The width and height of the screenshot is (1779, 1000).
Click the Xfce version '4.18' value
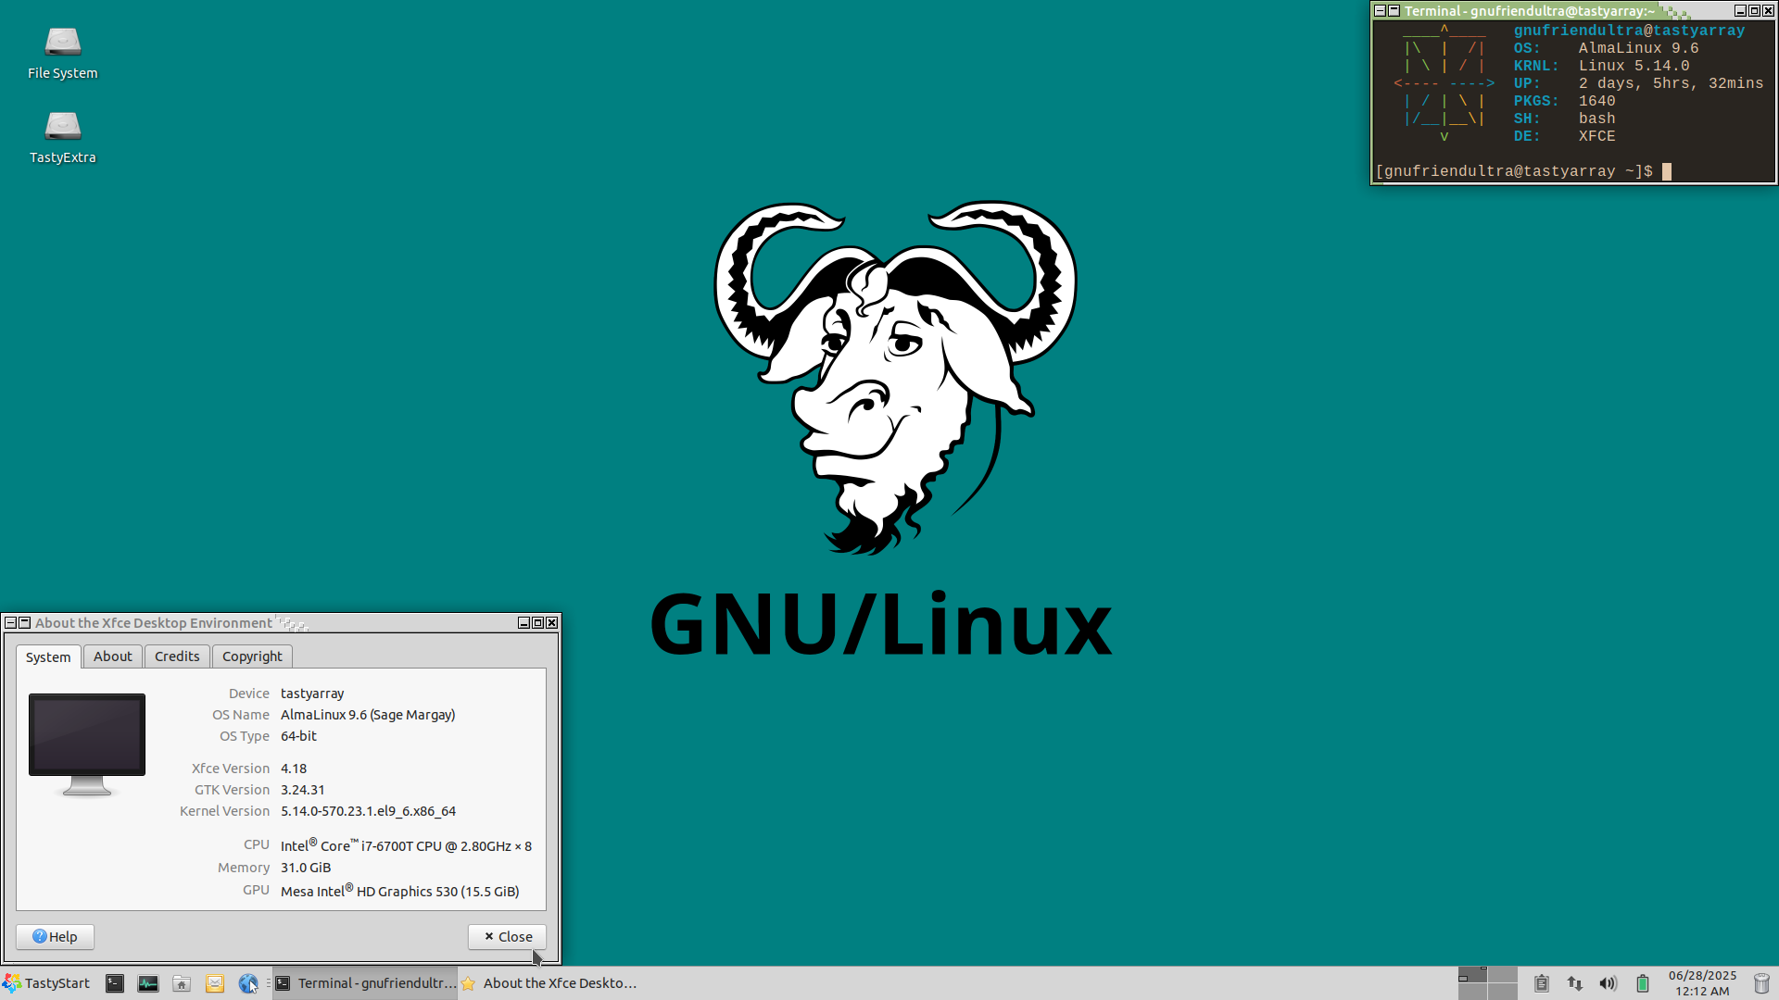click(294, 769)
